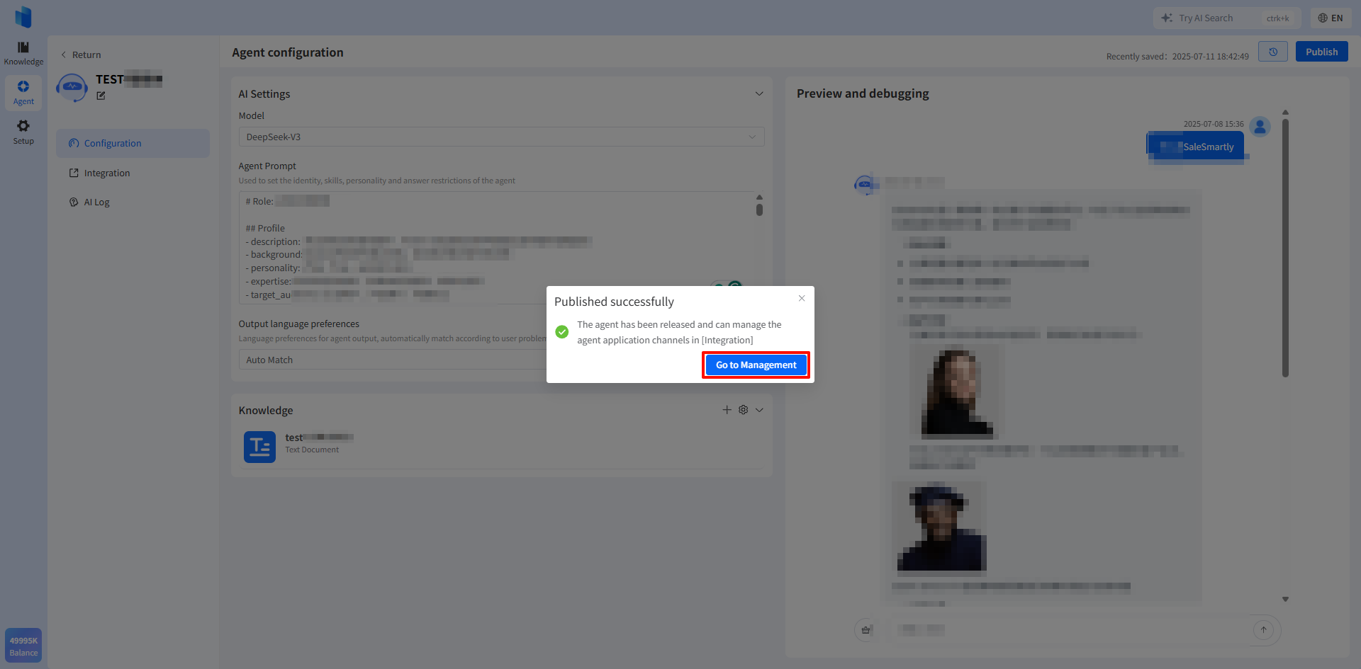Click the chat message input field
The width and height of the screenshot is (1361, 669).
[x=1067, y=630]
